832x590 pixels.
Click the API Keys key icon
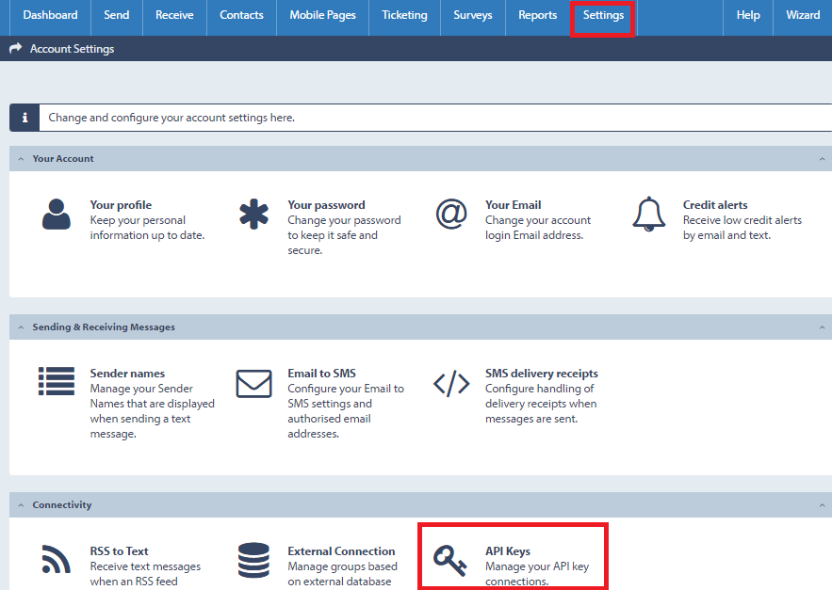pos(450,560)
